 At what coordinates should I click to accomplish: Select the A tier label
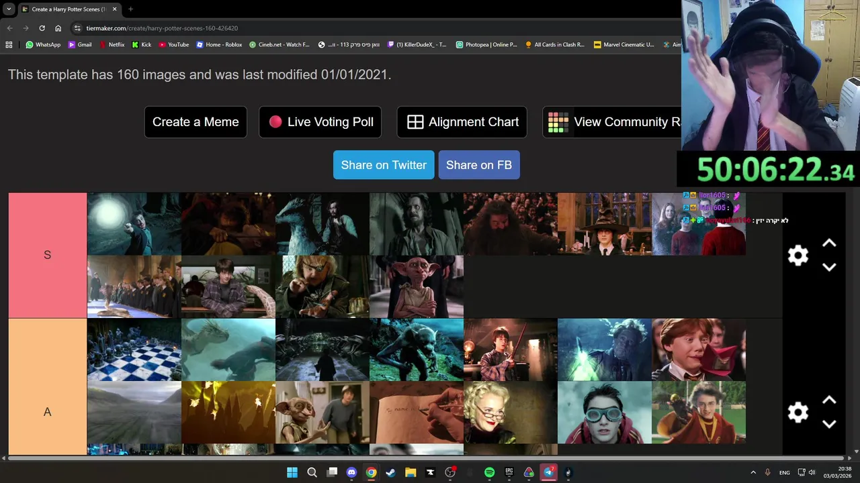click(x=47, y=412)
